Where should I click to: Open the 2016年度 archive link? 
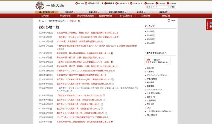tap(151, 43)
